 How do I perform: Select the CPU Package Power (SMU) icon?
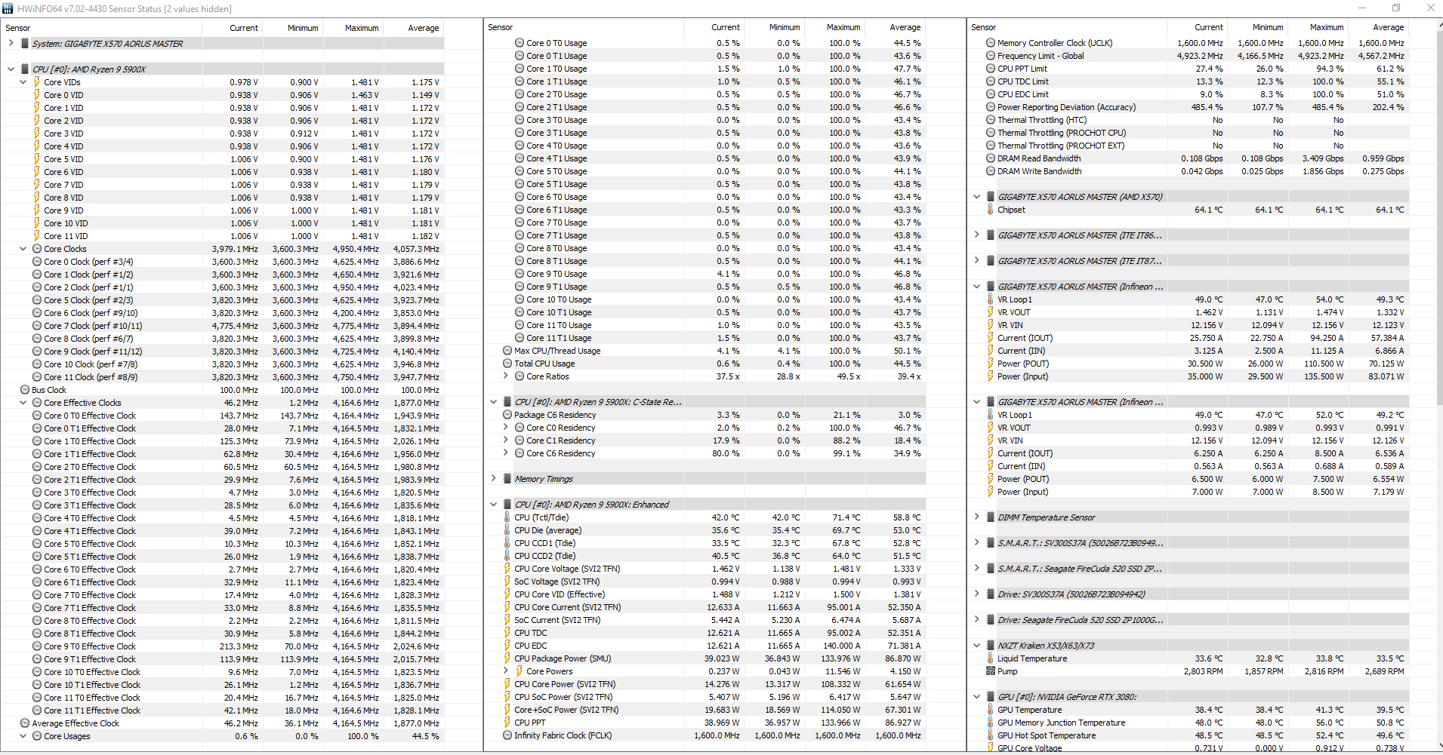pyautogui.click(x=507, y=658)
